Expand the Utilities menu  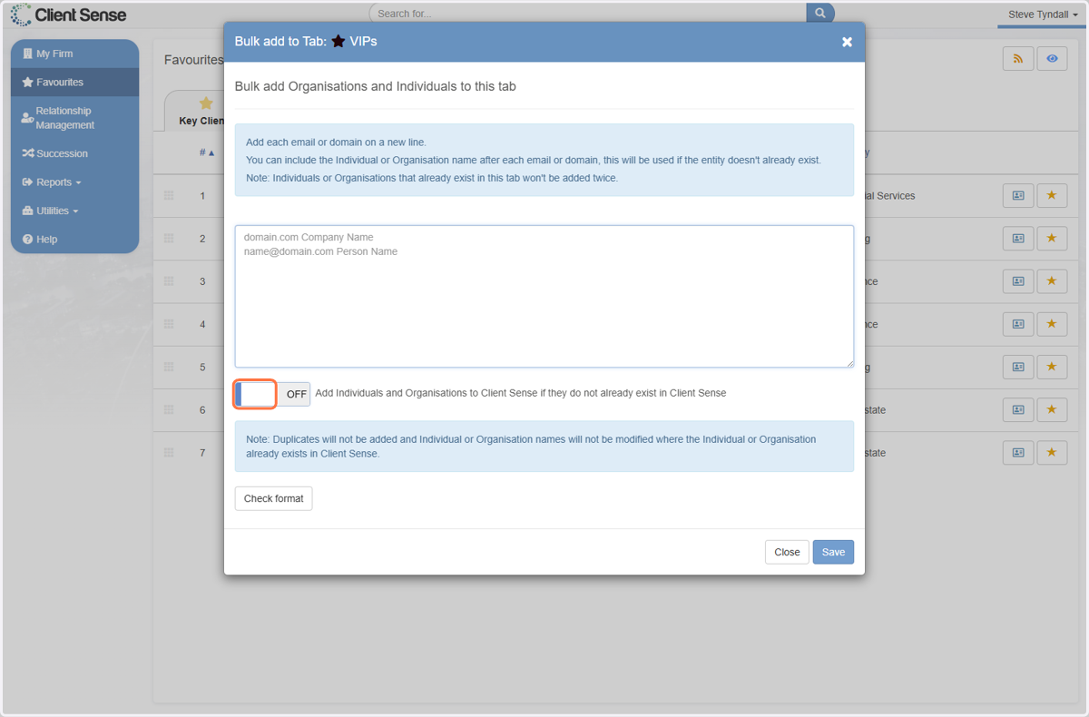pos(74,211)
